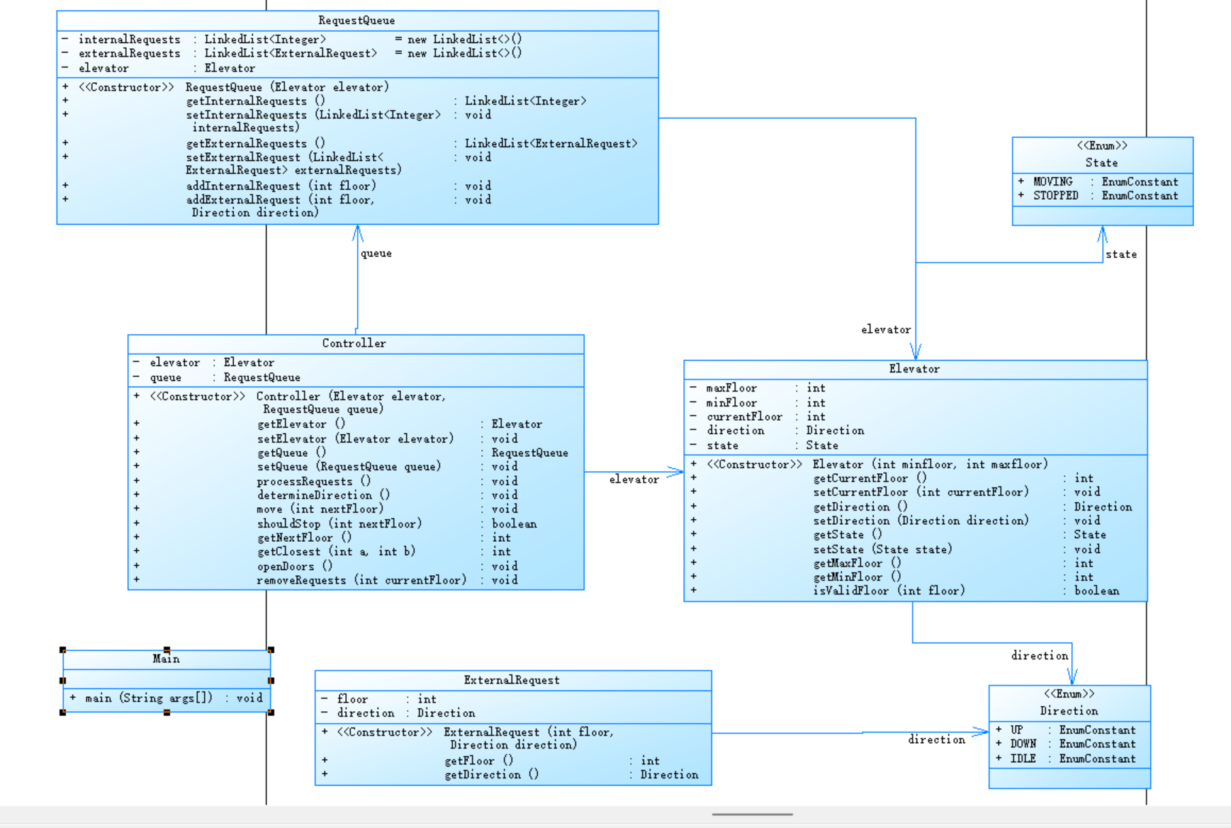The height and width of the screenshot is (828, 1231).
Task: Click the getFloor () method
Action: tap(491, 761)
